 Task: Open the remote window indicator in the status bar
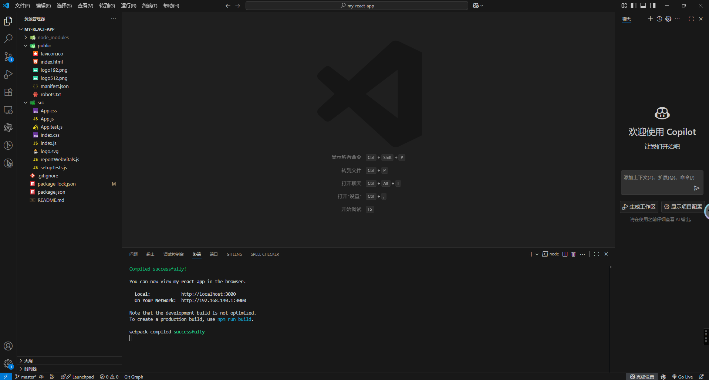[x=6, y=377]
